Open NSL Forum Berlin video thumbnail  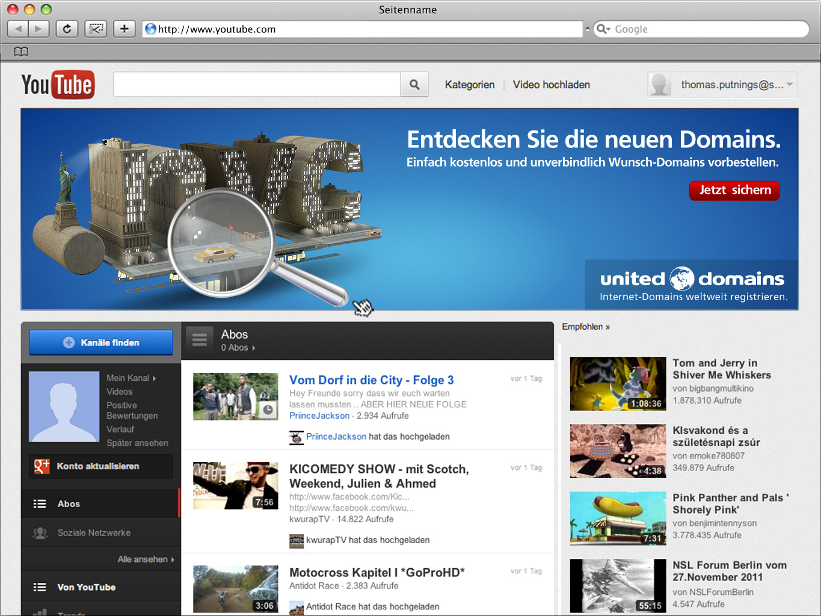tap(618, 586)
